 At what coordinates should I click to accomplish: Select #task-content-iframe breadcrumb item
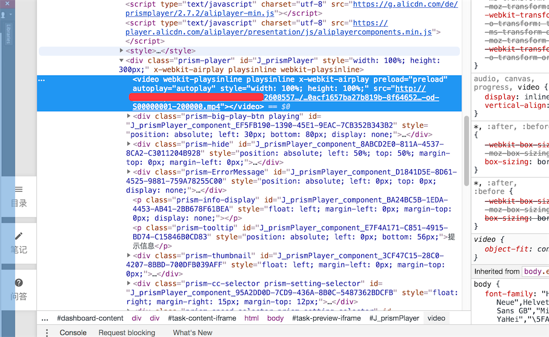pos(202,318)
